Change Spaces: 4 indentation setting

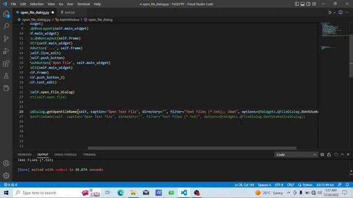(264, 185)
